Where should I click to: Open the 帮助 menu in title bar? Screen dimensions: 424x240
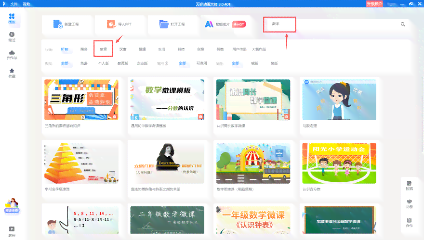click(x=26, y=4)
